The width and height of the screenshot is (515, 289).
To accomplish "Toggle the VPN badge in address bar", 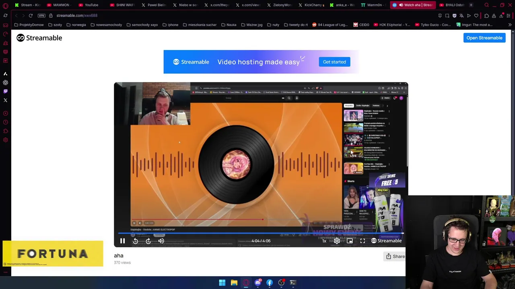I will [41, 15].
